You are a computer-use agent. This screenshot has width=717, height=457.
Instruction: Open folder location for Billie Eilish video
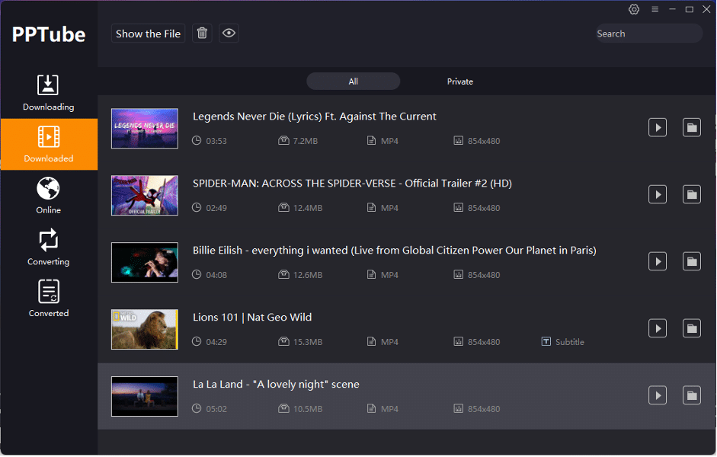691,261
